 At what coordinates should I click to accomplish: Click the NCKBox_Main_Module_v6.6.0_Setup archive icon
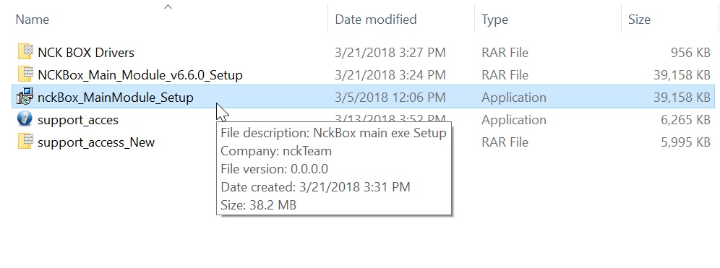[x=26, y=74]
